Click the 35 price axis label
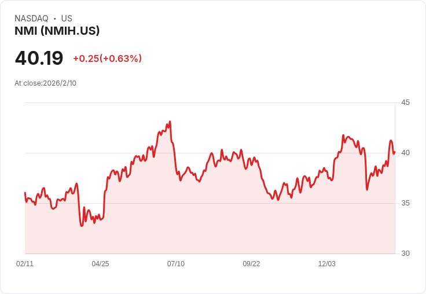The height and width of the screenshot is (294, 426). coord(405,203)
